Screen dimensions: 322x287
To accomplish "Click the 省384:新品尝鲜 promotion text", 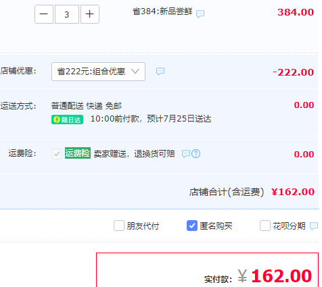I will (162, 11).
